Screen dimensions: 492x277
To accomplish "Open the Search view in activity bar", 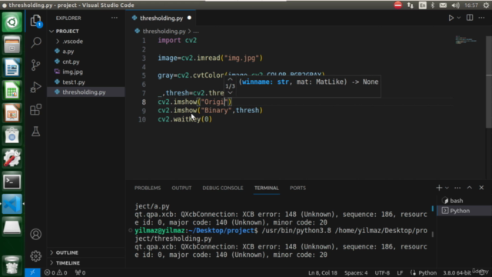I will (36, 42).
